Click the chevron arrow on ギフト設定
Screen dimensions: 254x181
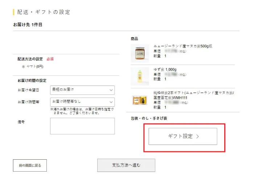(197, 136)
